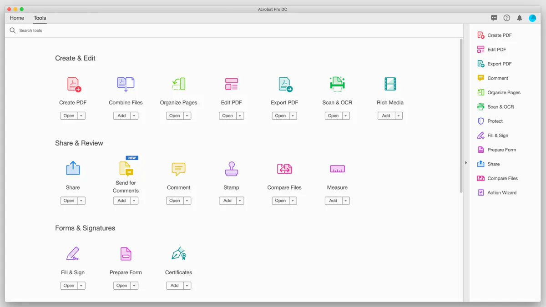Select the Edit PDF tool icon
The image size is (546, 307).
[231, 84]
